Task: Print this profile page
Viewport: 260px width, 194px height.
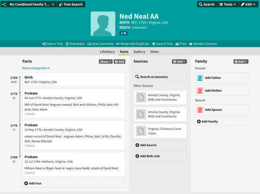Action: [x=181, y=44]
